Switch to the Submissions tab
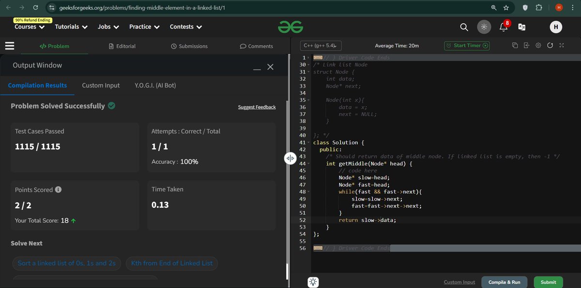Screen dimensions: 581x288 (x=189, y=46)
